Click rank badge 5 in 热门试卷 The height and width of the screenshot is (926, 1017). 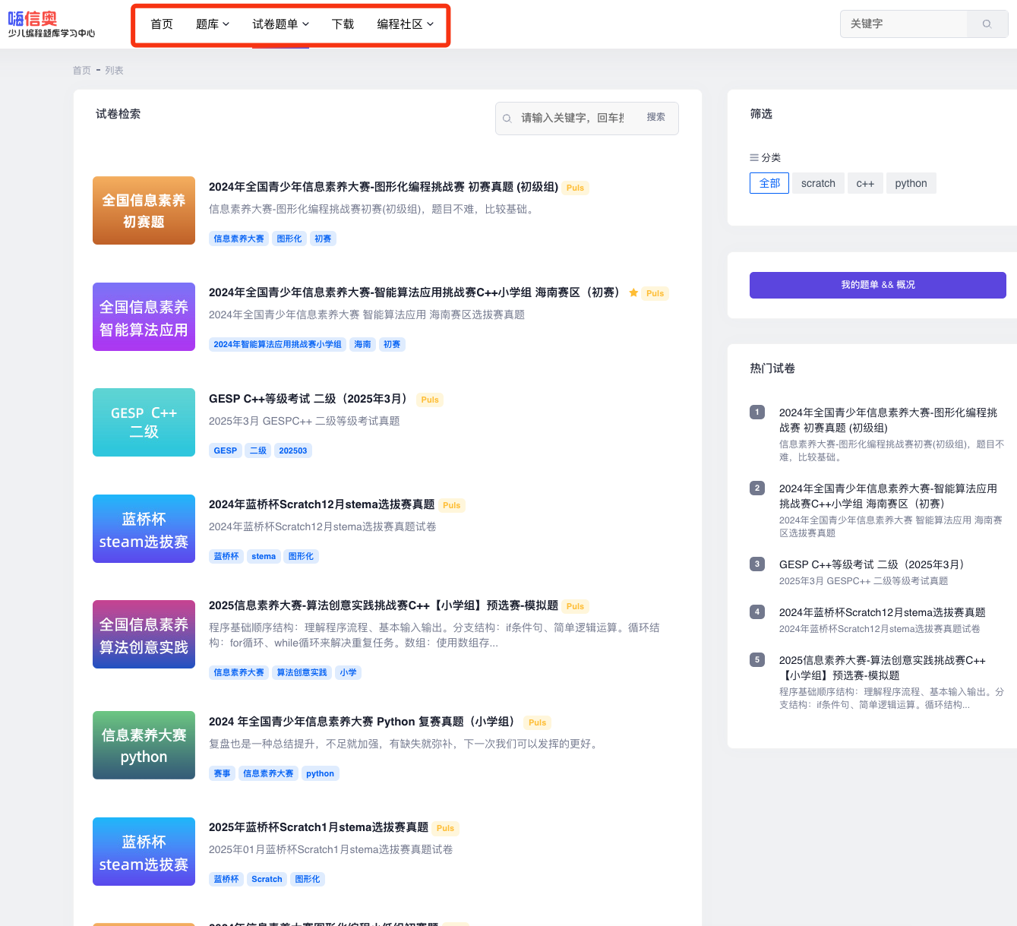pos(757,659)
